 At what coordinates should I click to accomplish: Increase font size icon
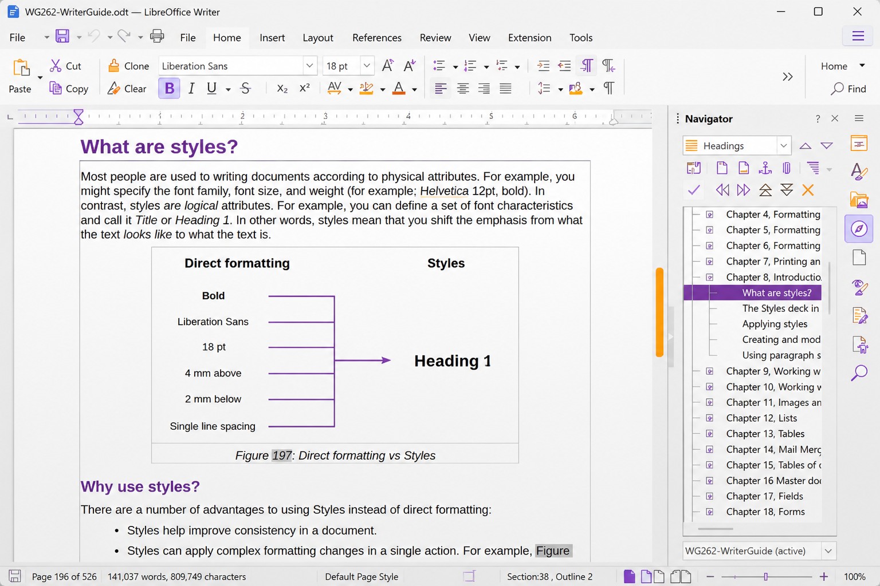pyautogui.click(x=388, y=65)
